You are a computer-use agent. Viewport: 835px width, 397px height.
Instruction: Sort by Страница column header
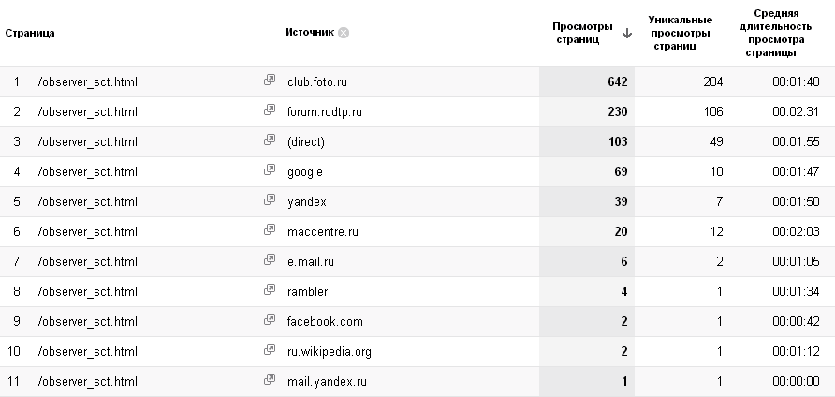pos(30,33)
